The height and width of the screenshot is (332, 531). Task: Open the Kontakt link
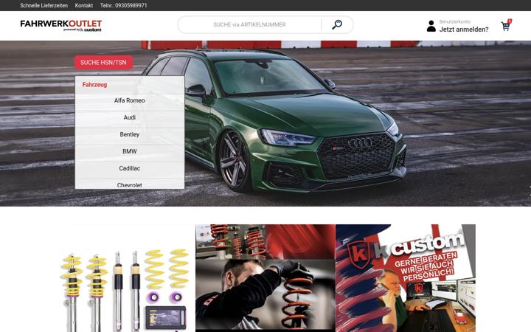click(84, 5)
